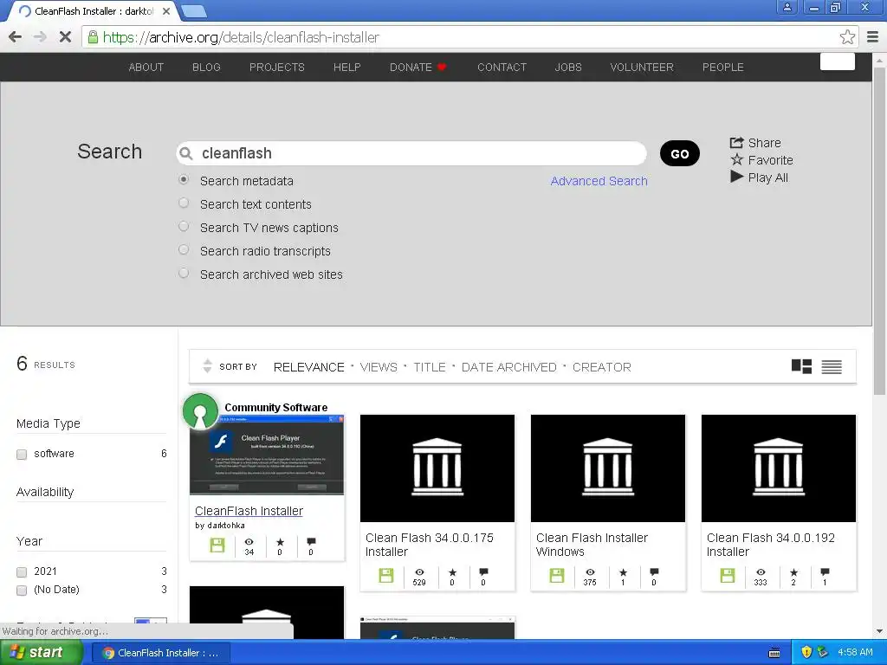Click comments bubble on Clean Flash 34.0.0.192 card

(x=825, y=571)
